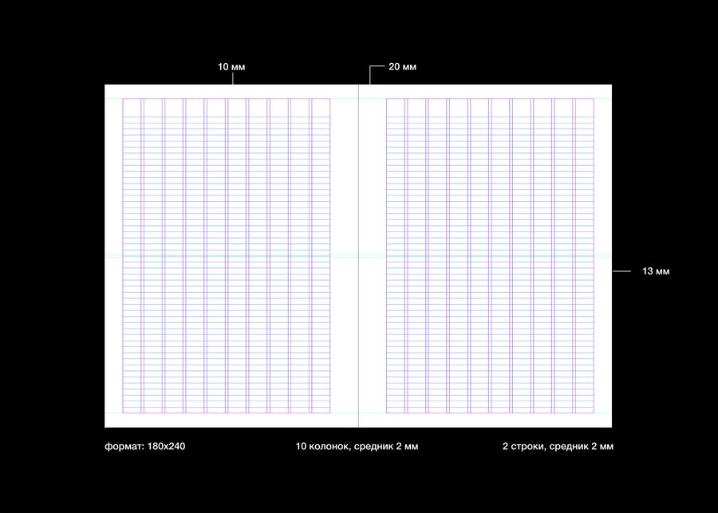Viewport: 718px width, 513px height.
Task: Click the "13 мм" outer margin label
Action: (x=656, y=271)
